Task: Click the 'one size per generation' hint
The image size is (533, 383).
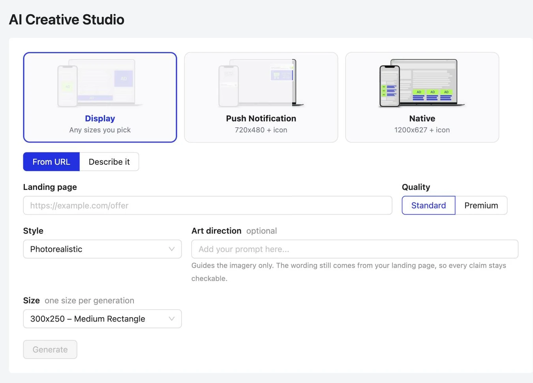Action: tap(90, 301)
